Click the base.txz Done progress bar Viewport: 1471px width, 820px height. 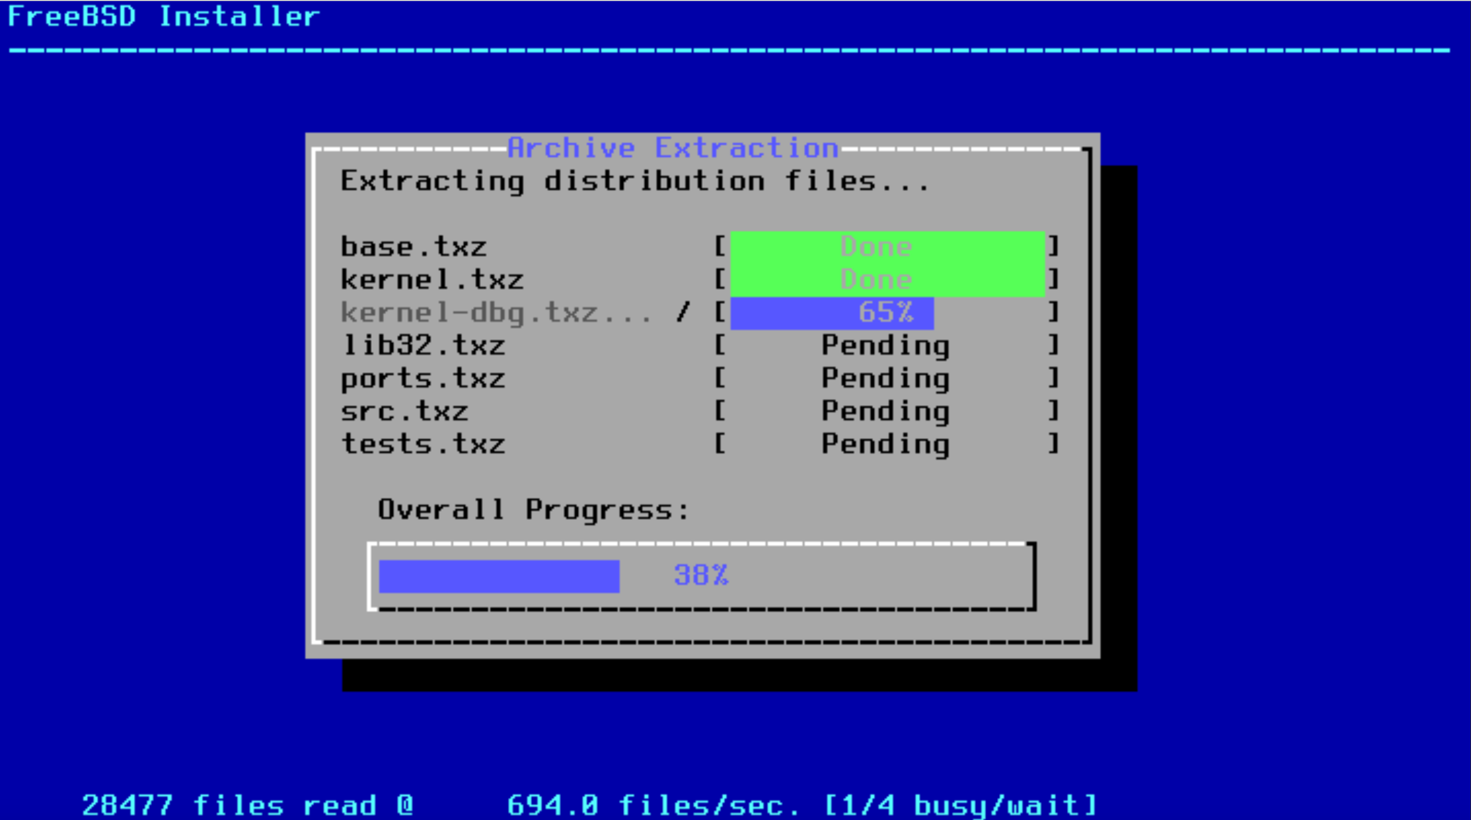click(x=887, y=246)
